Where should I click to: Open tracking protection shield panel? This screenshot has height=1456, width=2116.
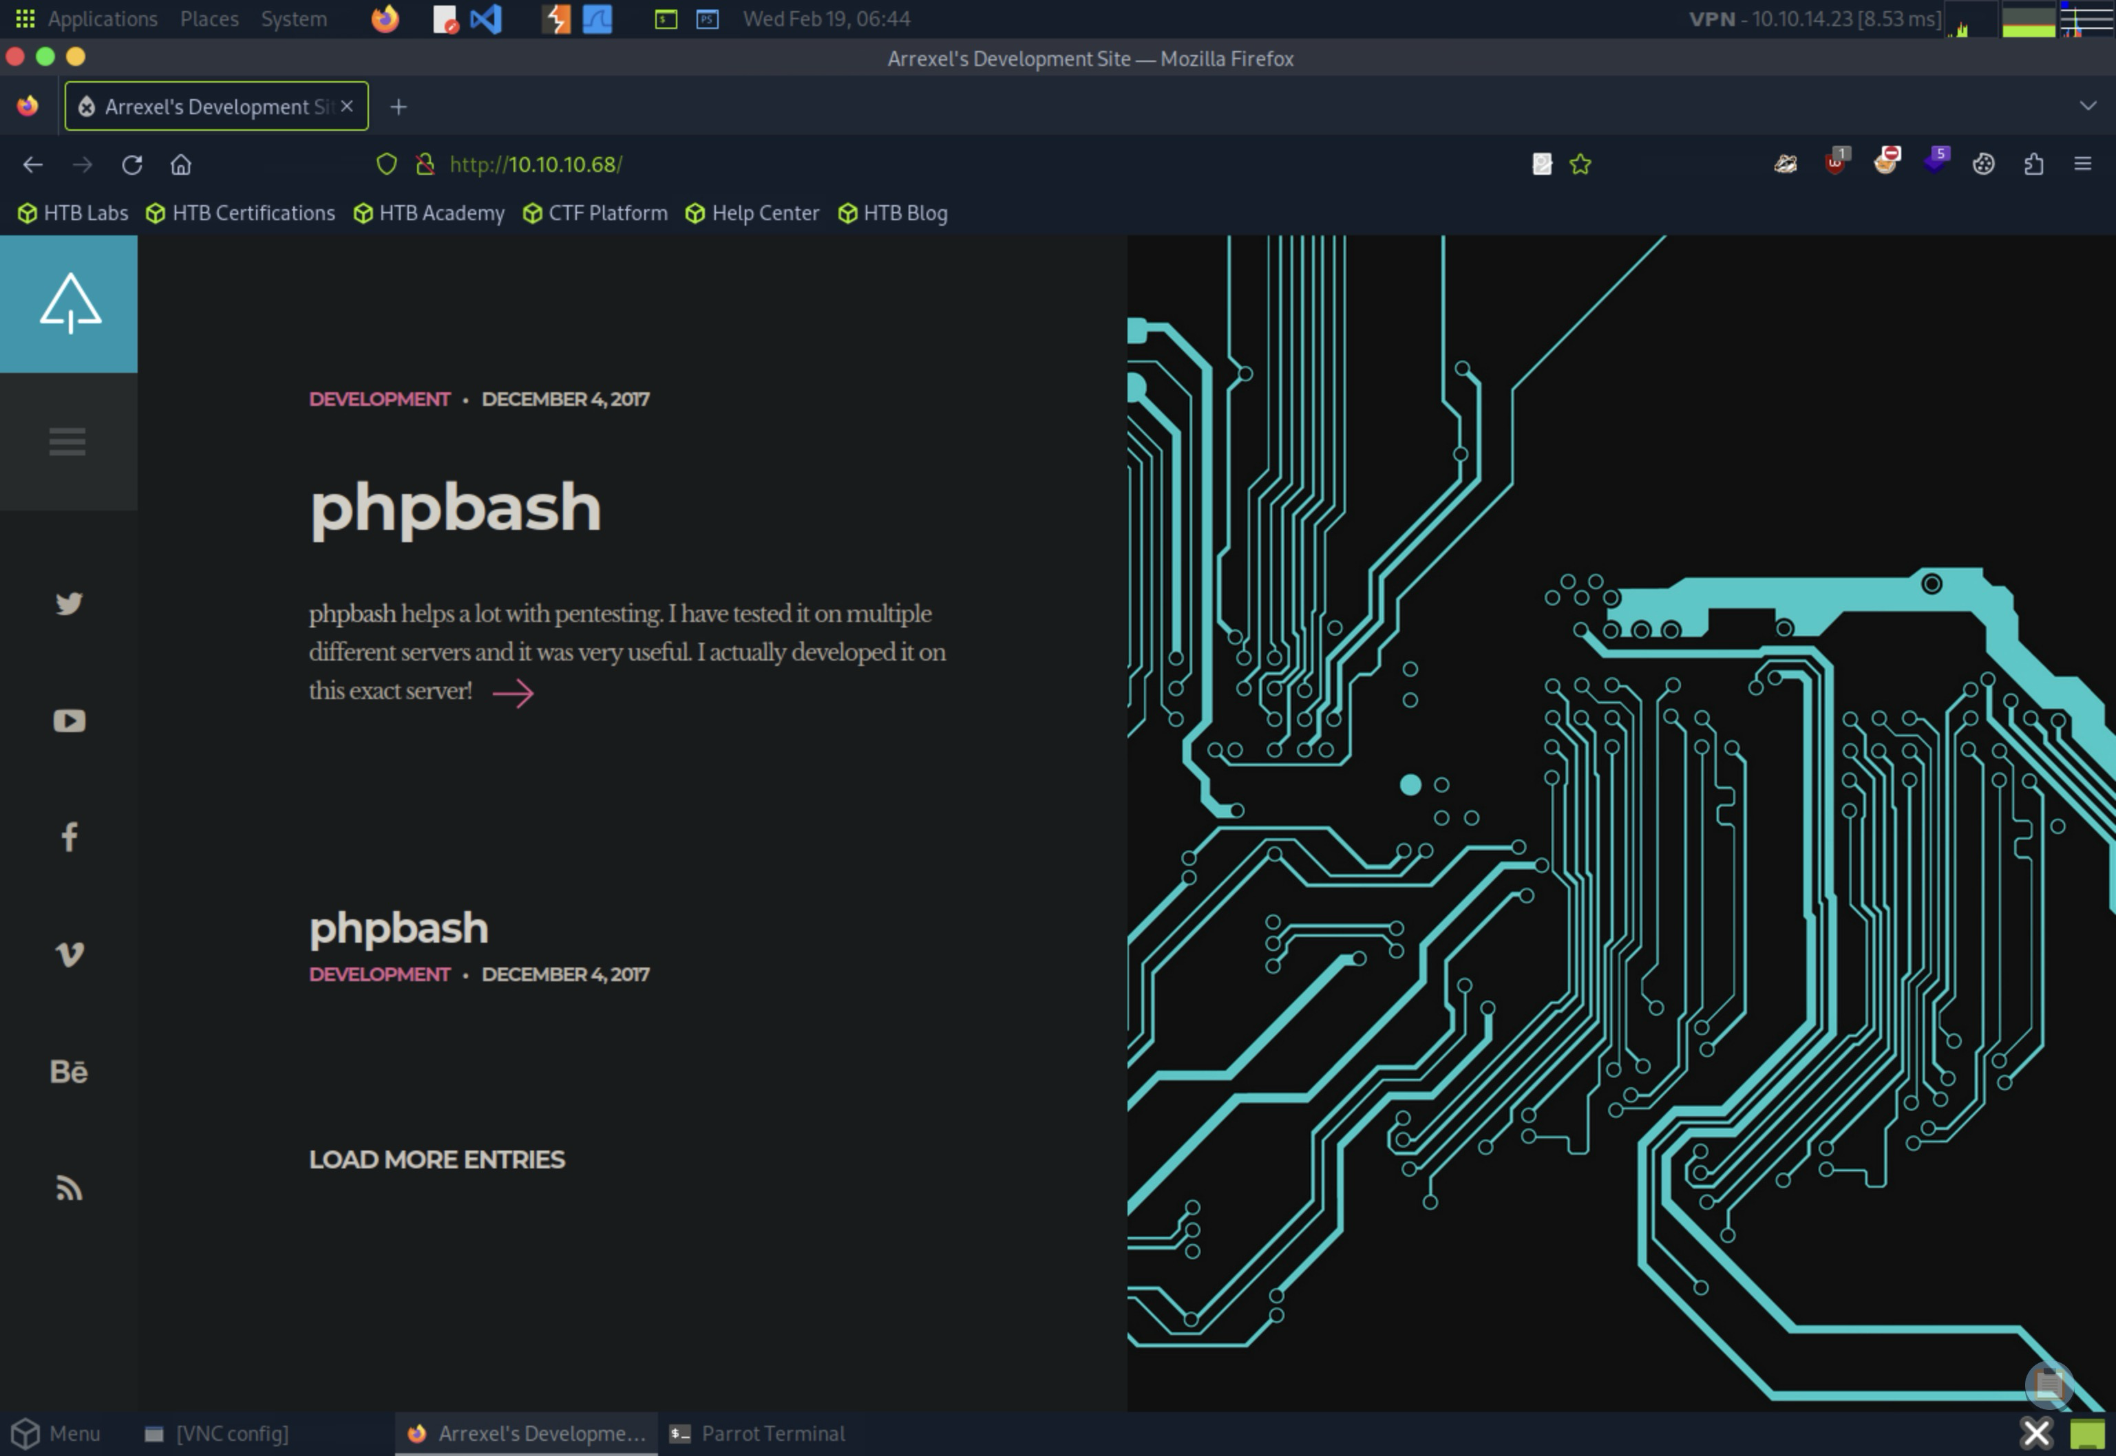coord(387,164)
